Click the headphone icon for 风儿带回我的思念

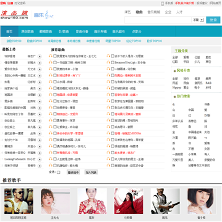109,159
